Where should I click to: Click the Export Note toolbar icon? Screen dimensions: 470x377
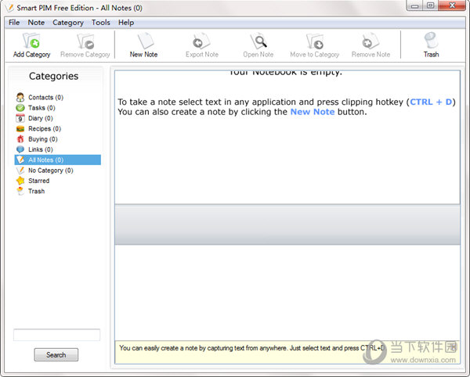201,41
